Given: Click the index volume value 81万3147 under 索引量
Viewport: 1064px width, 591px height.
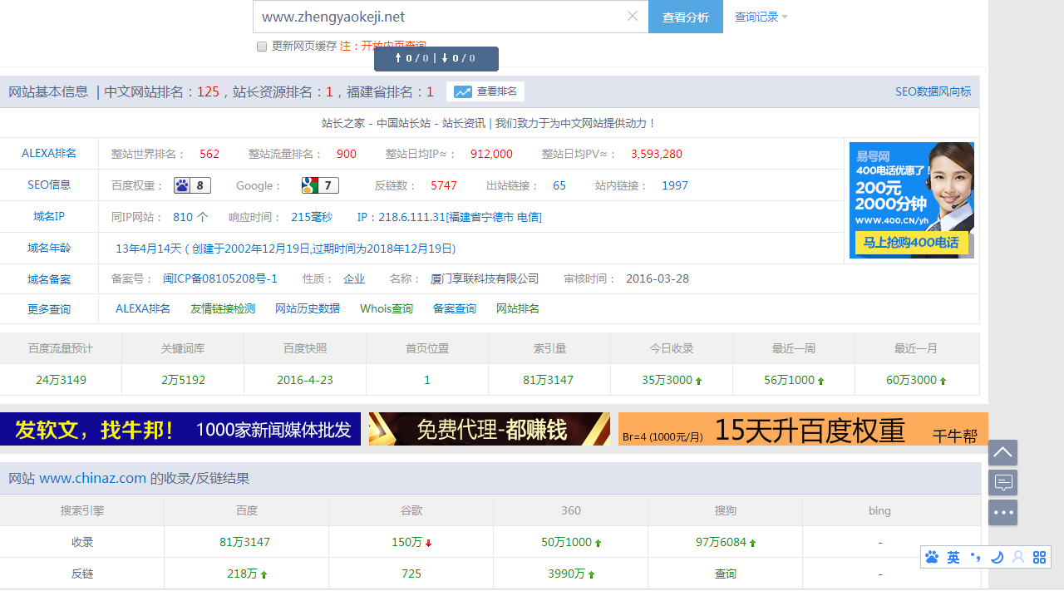Looking at the screenshot, I should click(549, 380).
